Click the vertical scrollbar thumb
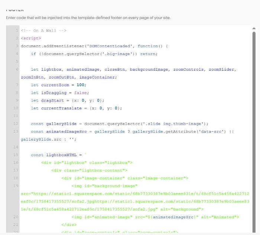The image size is (260, 235). coord(254,132)
